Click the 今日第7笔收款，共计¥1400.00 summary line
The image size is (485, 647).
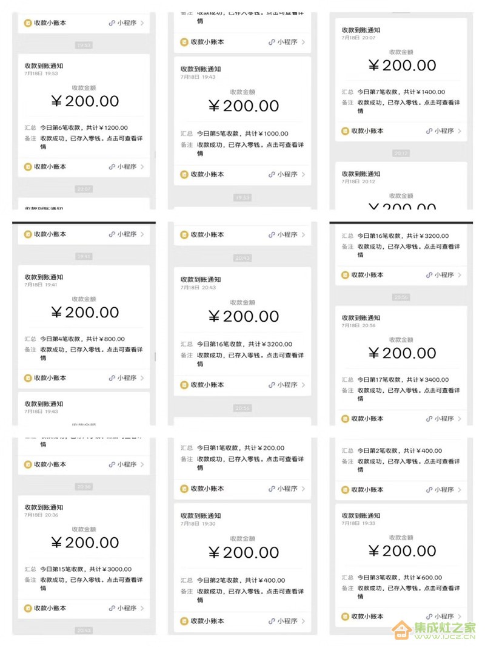point(401,92)
